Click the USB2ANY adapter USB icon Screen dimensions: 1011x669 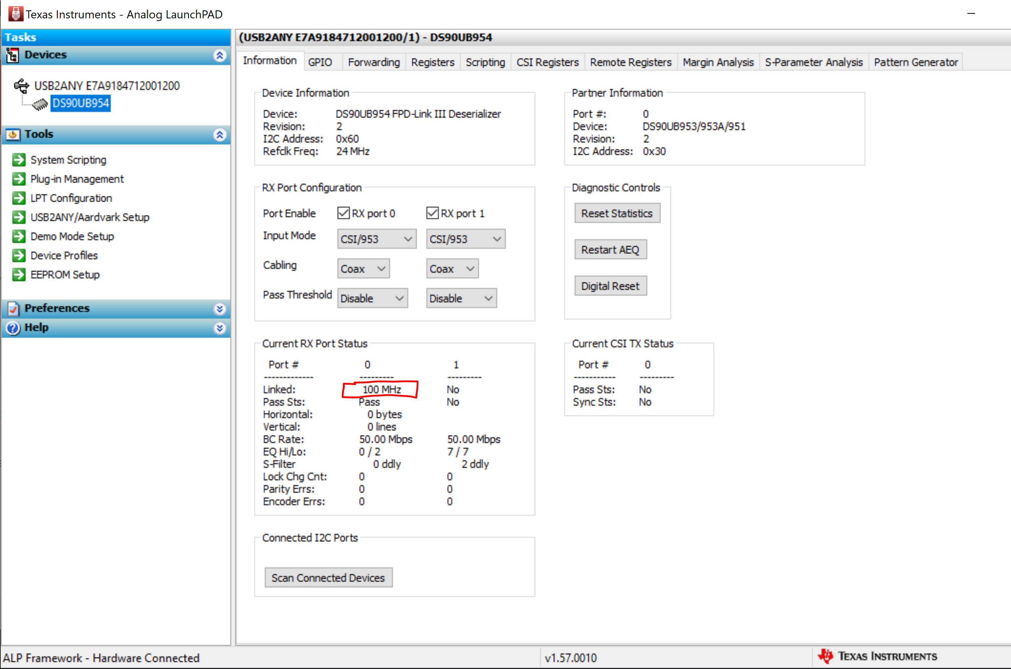point(21,86)
